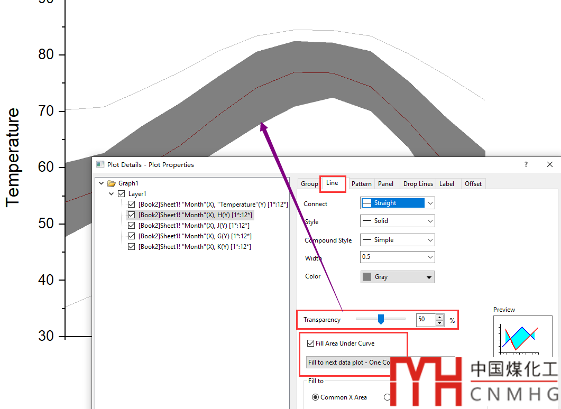561x409 pixels.
Task: Increase transparency with the up spinner arrow
Action: [x=440, y=317]
